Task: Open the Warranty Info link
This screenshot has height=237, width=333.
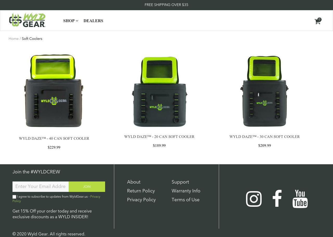Action: point(186,191)
